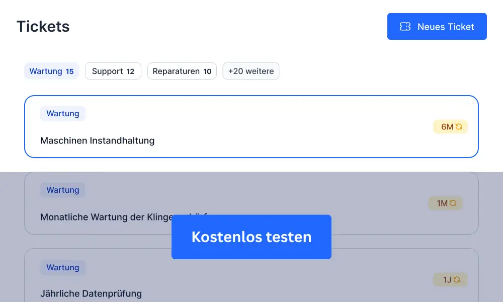Image resolution: width=503 pixels, height=302 pixels.
Task: Enable the Support filter
Action: click(x=113, y=71)
